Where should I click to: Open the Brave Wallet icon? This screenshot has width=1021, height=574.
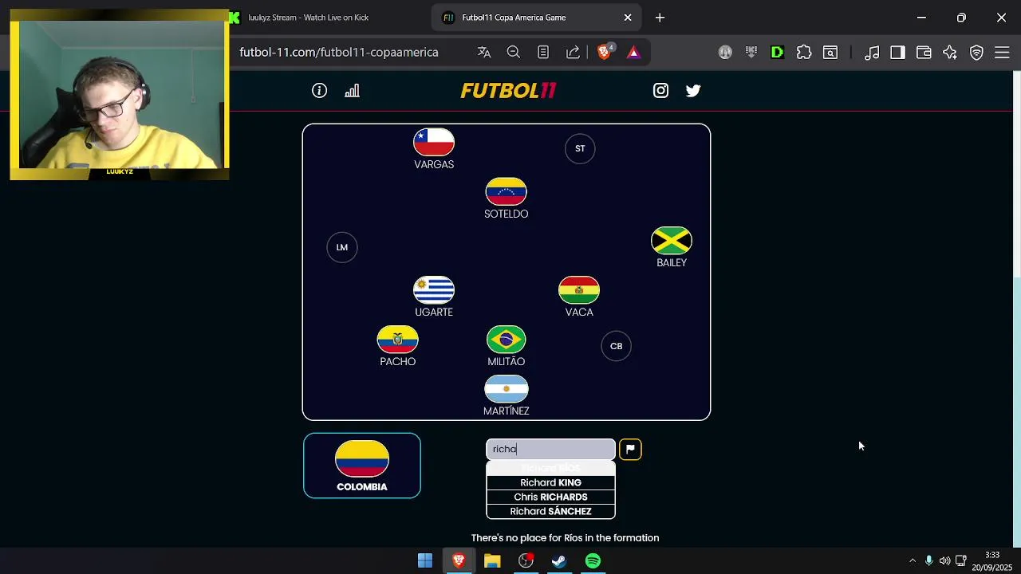(x=924, y=52)
